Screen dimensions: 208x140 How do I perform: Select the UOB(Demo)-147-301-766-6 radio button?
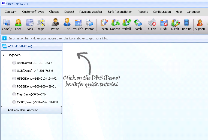[14, 71]
